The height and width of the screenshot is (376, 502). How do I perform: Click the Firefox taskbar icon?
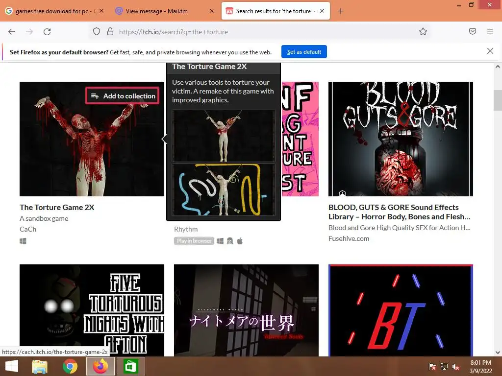click(100, 366)
